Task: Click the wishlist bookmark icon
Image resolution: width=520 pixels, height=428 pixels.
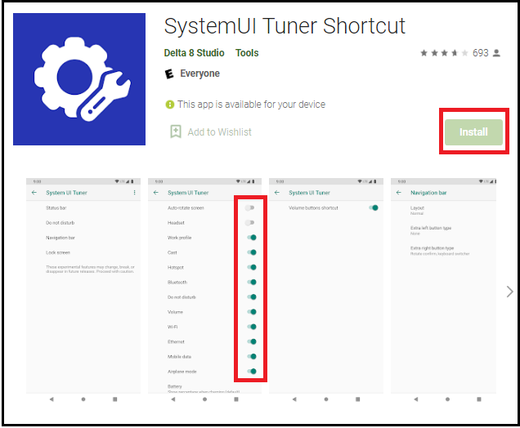Action: tap(176, 132)
